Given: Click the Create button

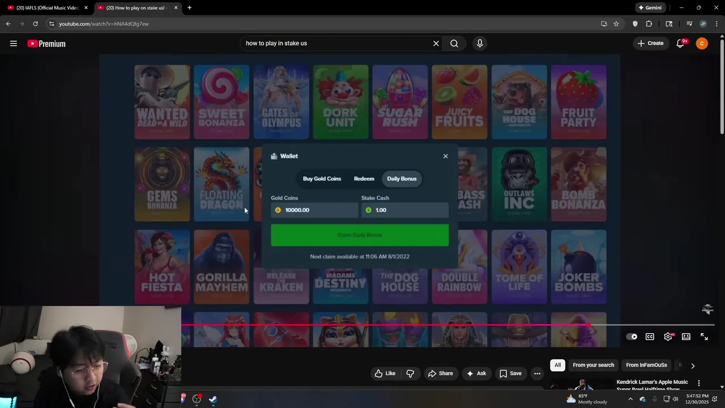Looking at the screenshot, I should [x=650, y=44].
